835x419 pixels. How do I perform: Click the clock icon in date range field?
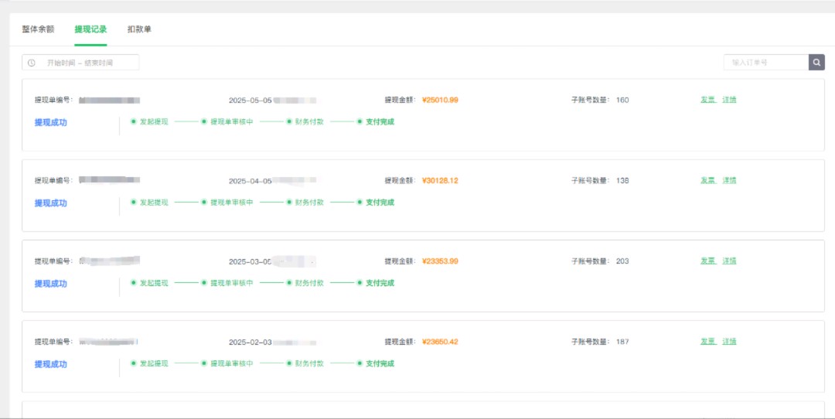click(32, 63)
